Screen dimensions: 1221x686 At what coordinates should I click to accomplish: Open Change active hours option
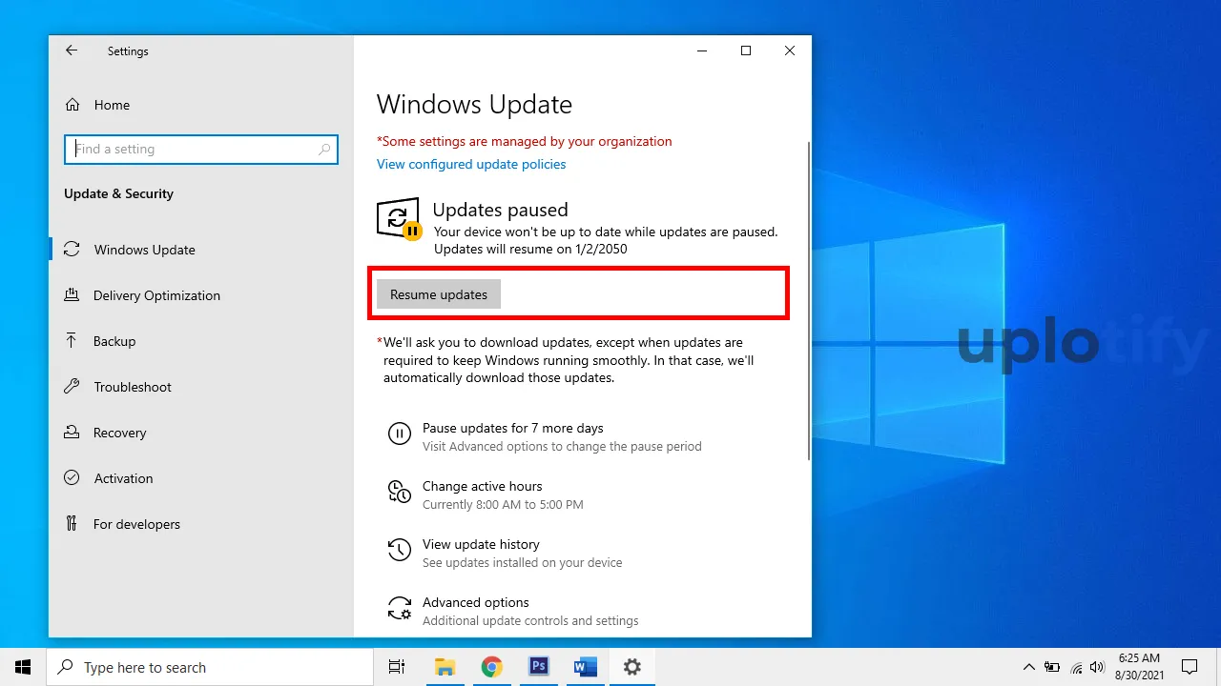[x=483, y=486]
